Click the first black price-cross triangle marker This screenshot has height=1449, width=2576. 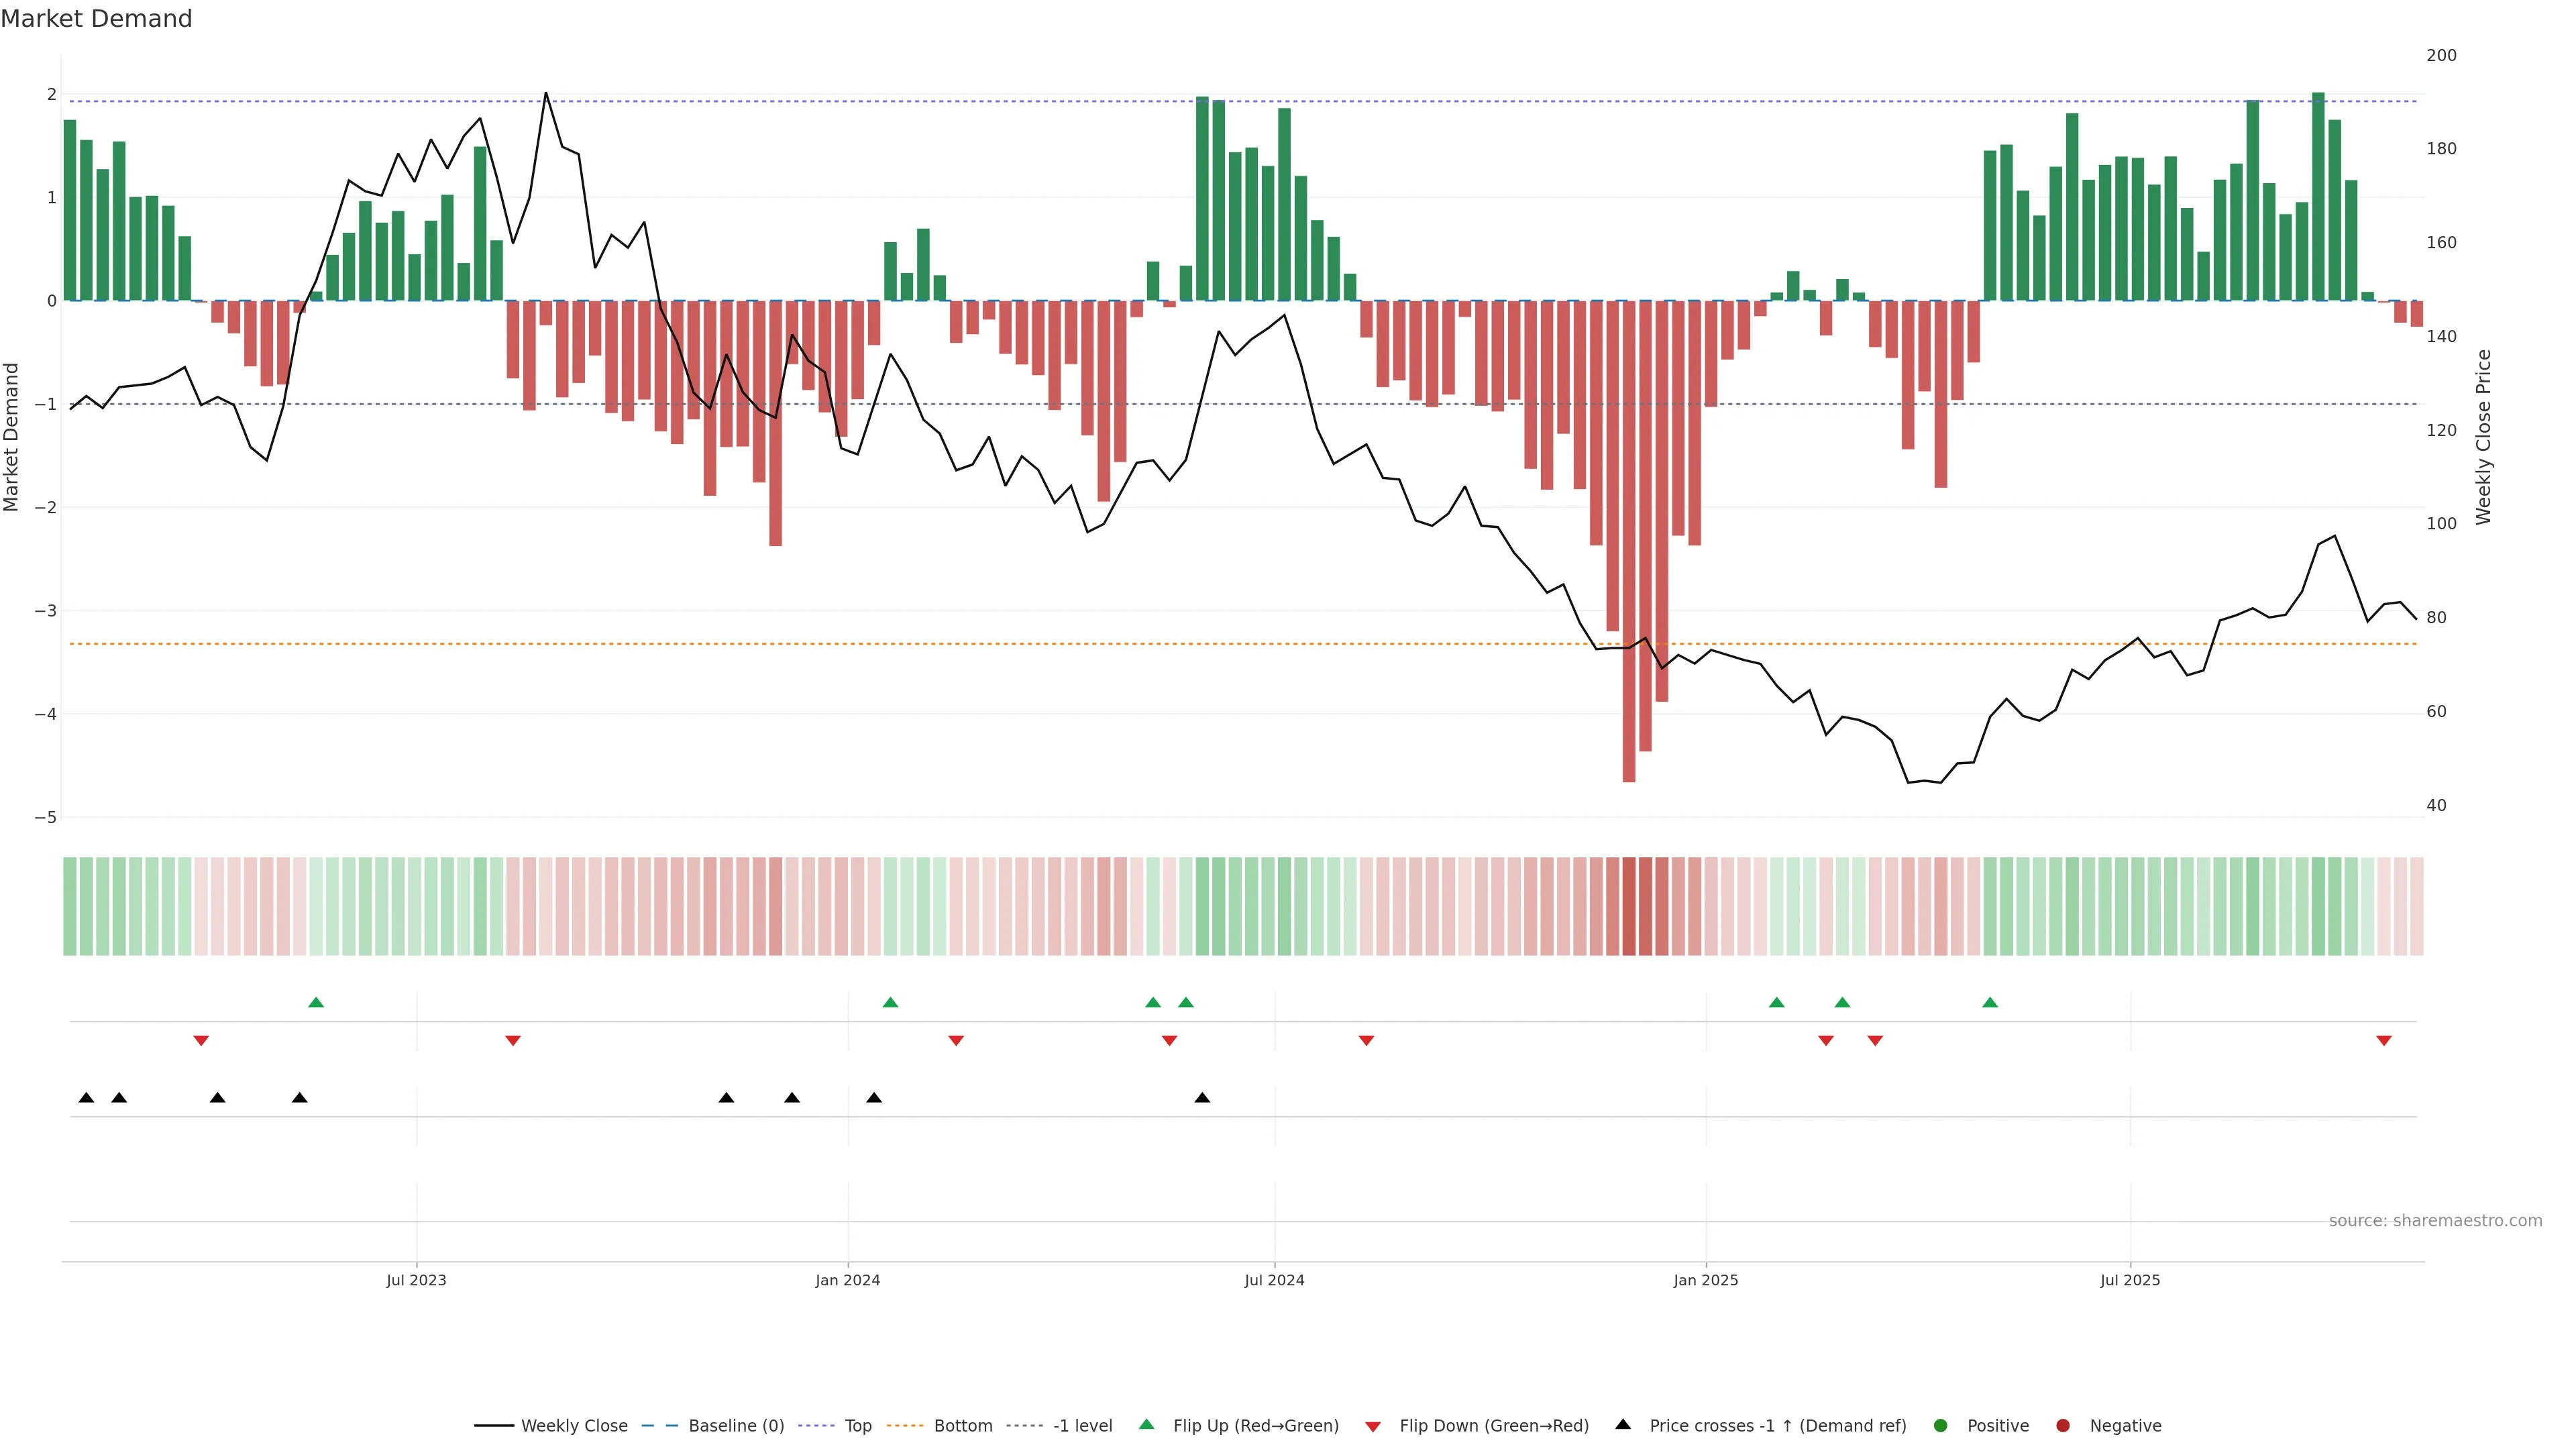(86, 1098)
